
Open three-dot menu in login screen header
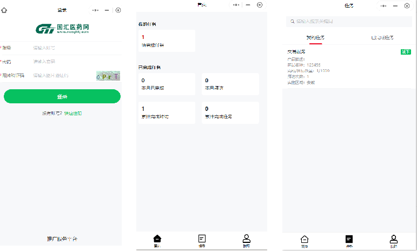96,10
